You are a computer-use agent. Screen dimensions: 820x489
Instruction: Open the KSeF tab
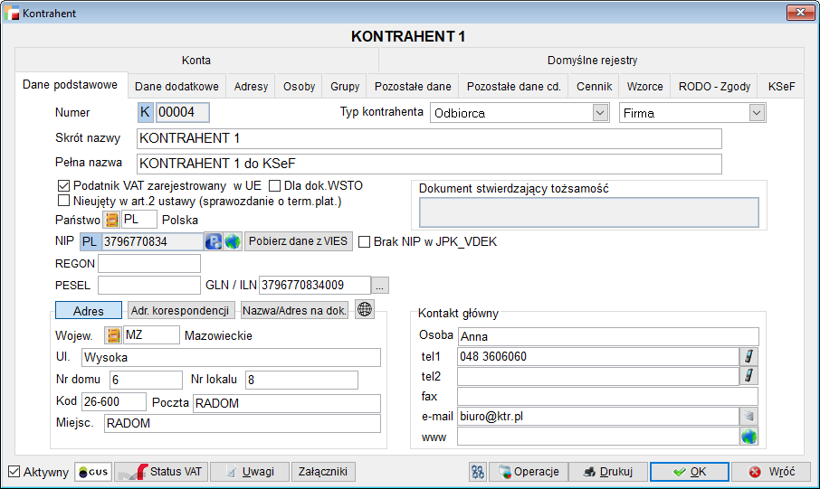[781, 87]
